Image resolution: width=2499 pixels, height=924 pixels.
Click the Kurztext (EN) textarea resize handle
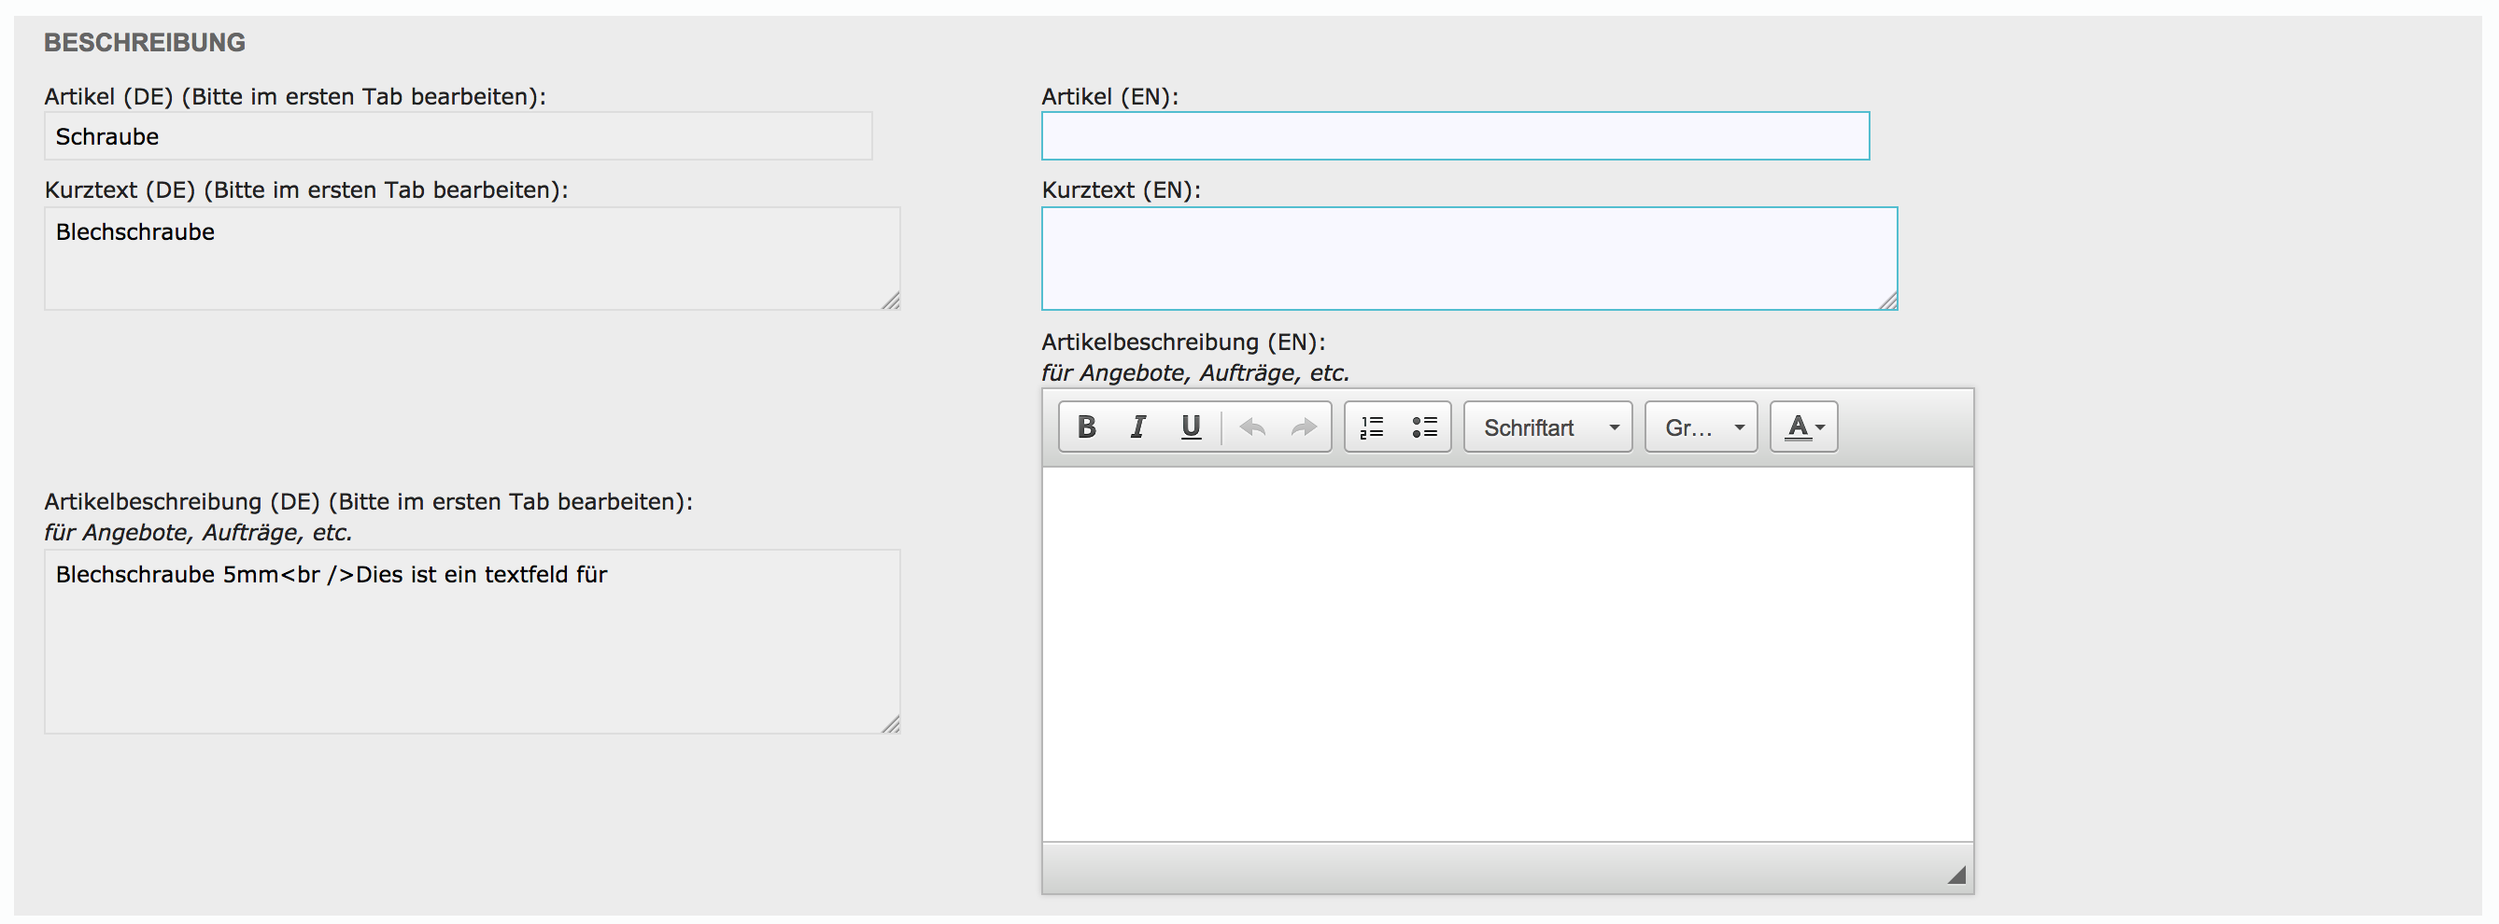(x=1888, y=301)
